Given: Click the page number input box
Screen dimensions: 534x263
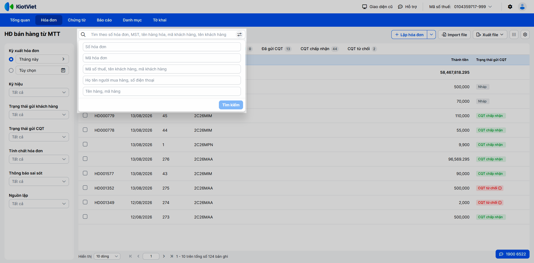Looking at the screenshot, I should pos(151,256).
